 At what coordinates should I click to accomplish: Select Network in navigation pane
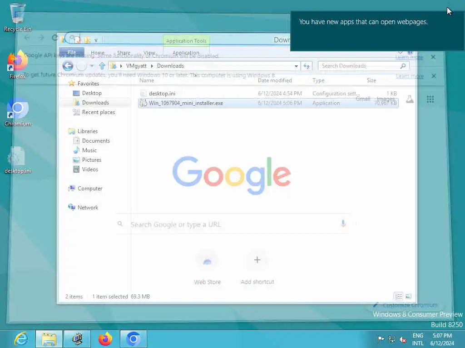pos(88,207)
